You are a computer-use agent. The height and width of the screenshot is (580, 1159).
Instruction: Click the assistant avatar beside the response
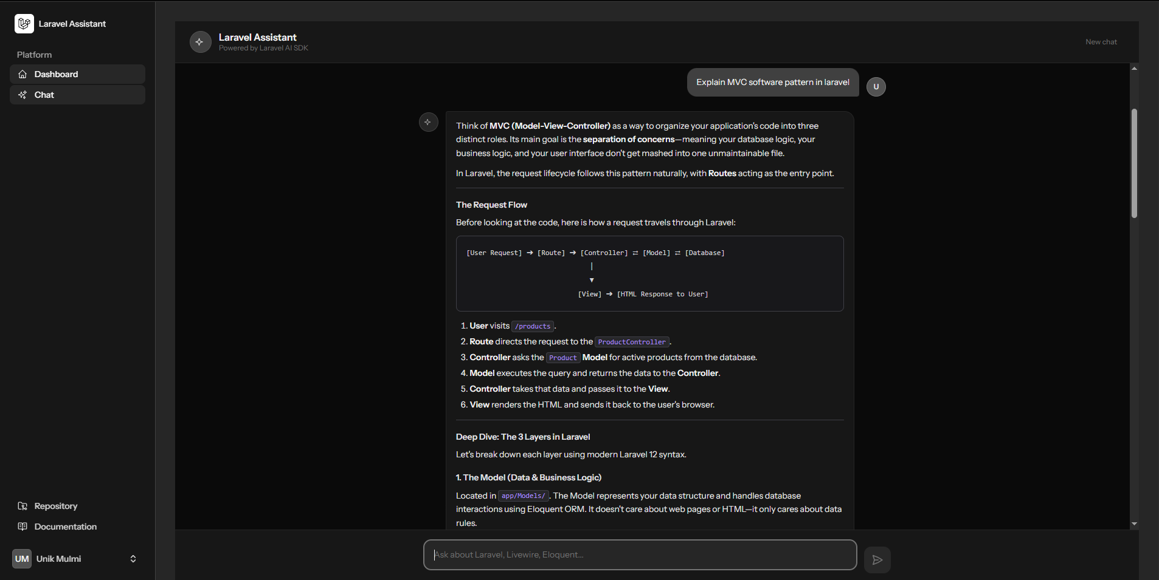(x=428, y=122)
